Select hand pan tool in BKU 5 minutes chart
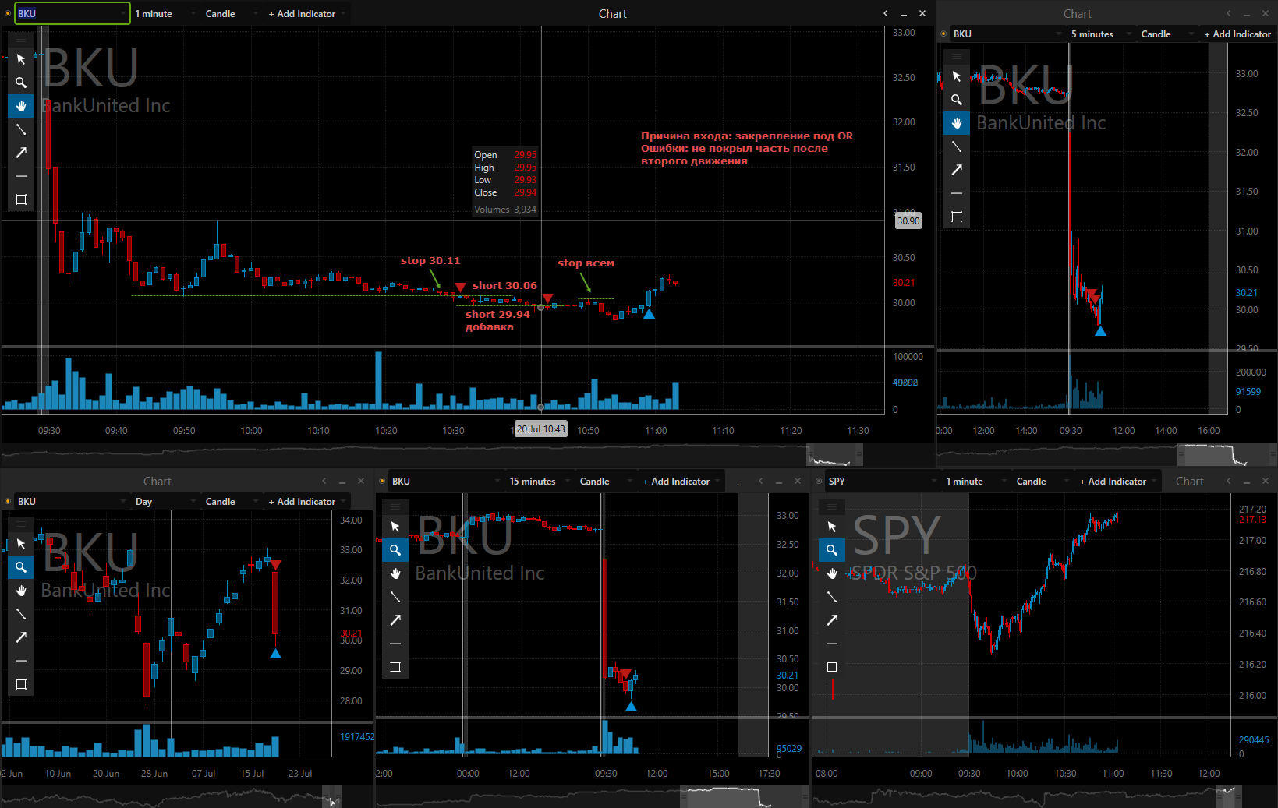Image resolution: width=1278 pixels, height=808 pixels. pos(957,123)
